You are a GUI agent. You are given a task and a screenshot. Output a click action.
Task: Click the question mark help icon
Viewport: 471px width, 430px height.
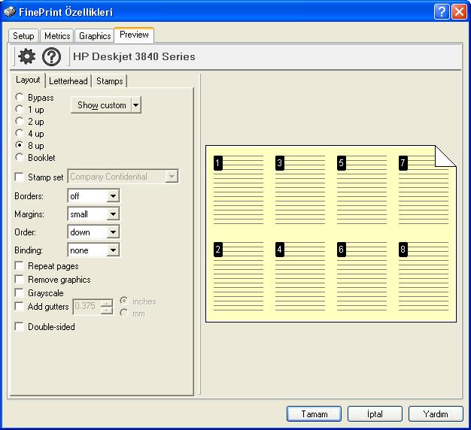pyautogui.click(x=51, y=56)
